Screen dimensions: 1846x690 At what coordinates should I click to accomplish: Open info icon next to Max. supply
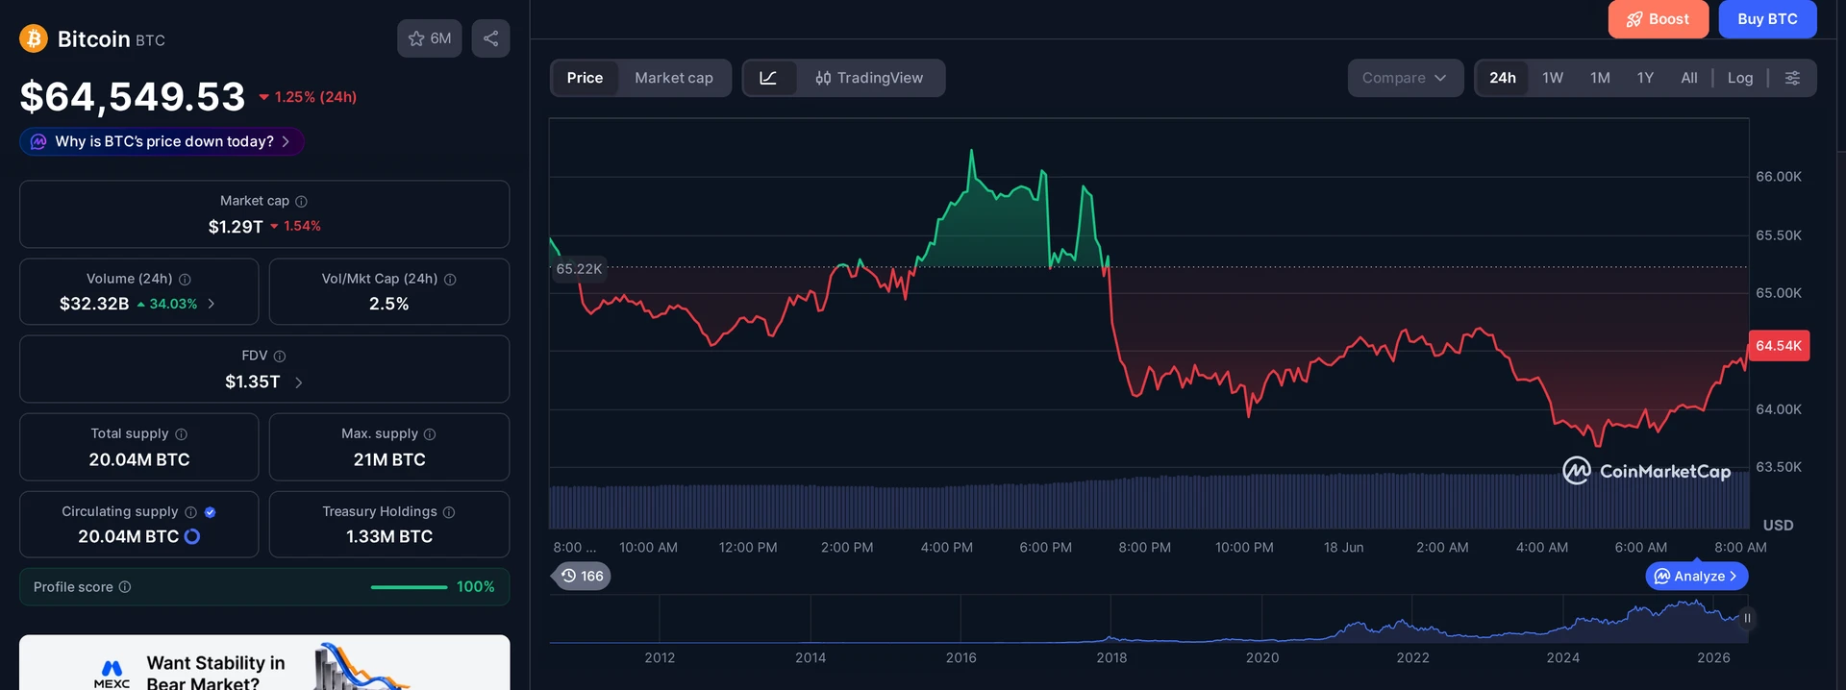pyautogui.click(x=430, y=434)
